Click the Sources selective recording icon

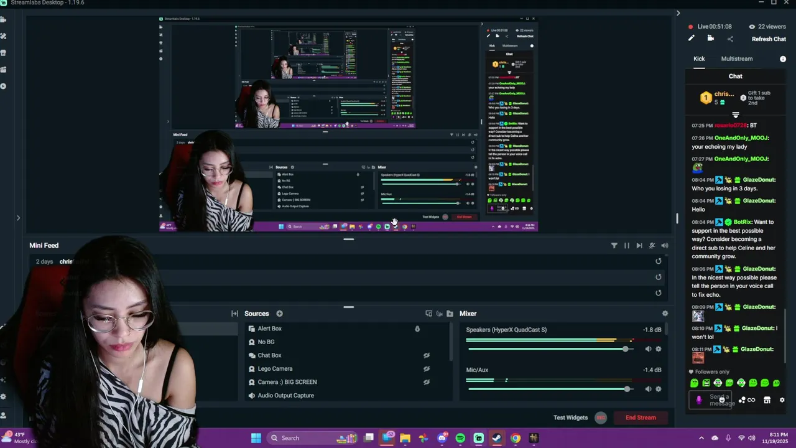439,314
